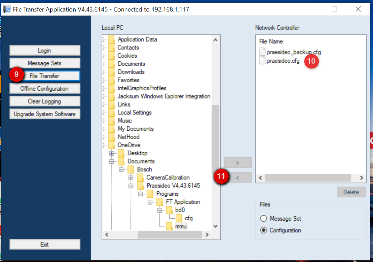
Task: Select the Cookies folder
Action: point(127,56)
